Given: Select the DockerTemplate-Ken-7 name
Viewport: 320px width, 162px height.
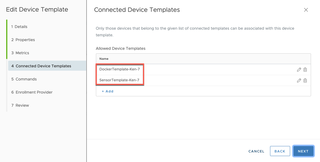Looking at the screenshot, I should pyautogui.click(x=120, y=69).
